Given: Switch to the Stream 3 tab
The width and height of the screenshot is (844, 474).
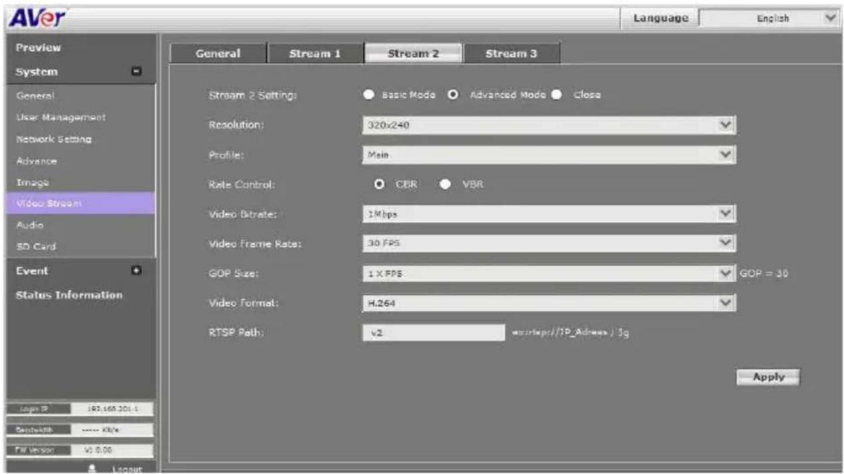Looking at the screenshot, I should tap(511, 54).
